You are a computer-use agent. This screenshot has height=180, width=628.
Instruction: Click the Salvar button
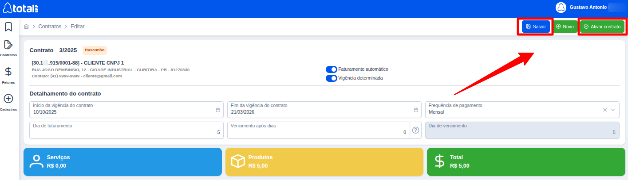(x=536, y=27)
